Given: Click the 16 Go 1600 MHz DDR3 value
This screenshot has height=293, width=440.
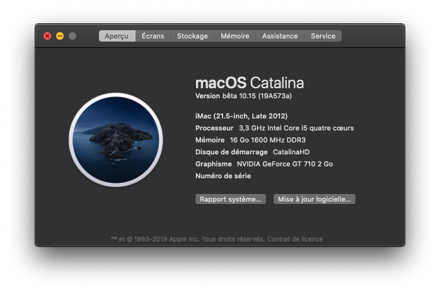Looking at the screenshot, I should [268, 140].
